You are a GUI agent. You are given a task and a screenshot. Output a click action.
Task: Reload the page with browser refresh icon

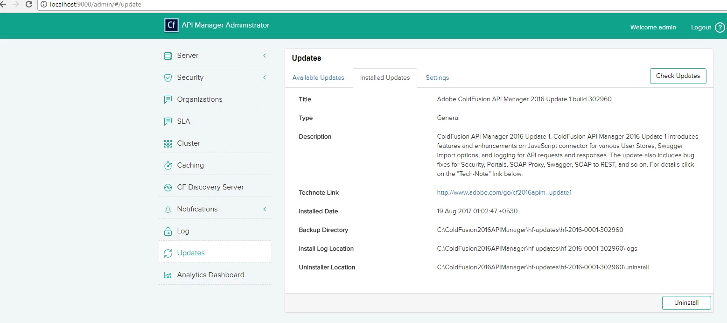tap(29, 4)
